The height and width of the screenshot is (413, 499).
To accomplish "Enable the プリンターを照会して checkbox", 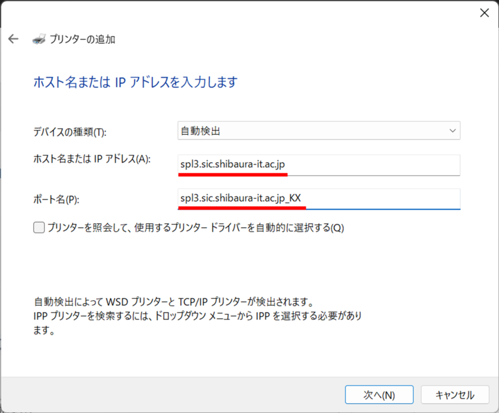I will point(39,228).
